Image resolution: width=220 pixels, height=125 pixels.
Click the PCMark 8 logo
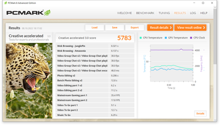[x=28, y=13]
